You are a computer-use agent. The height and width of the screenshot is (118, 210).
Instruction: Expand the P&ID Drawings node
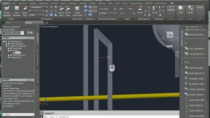point(6,44)
